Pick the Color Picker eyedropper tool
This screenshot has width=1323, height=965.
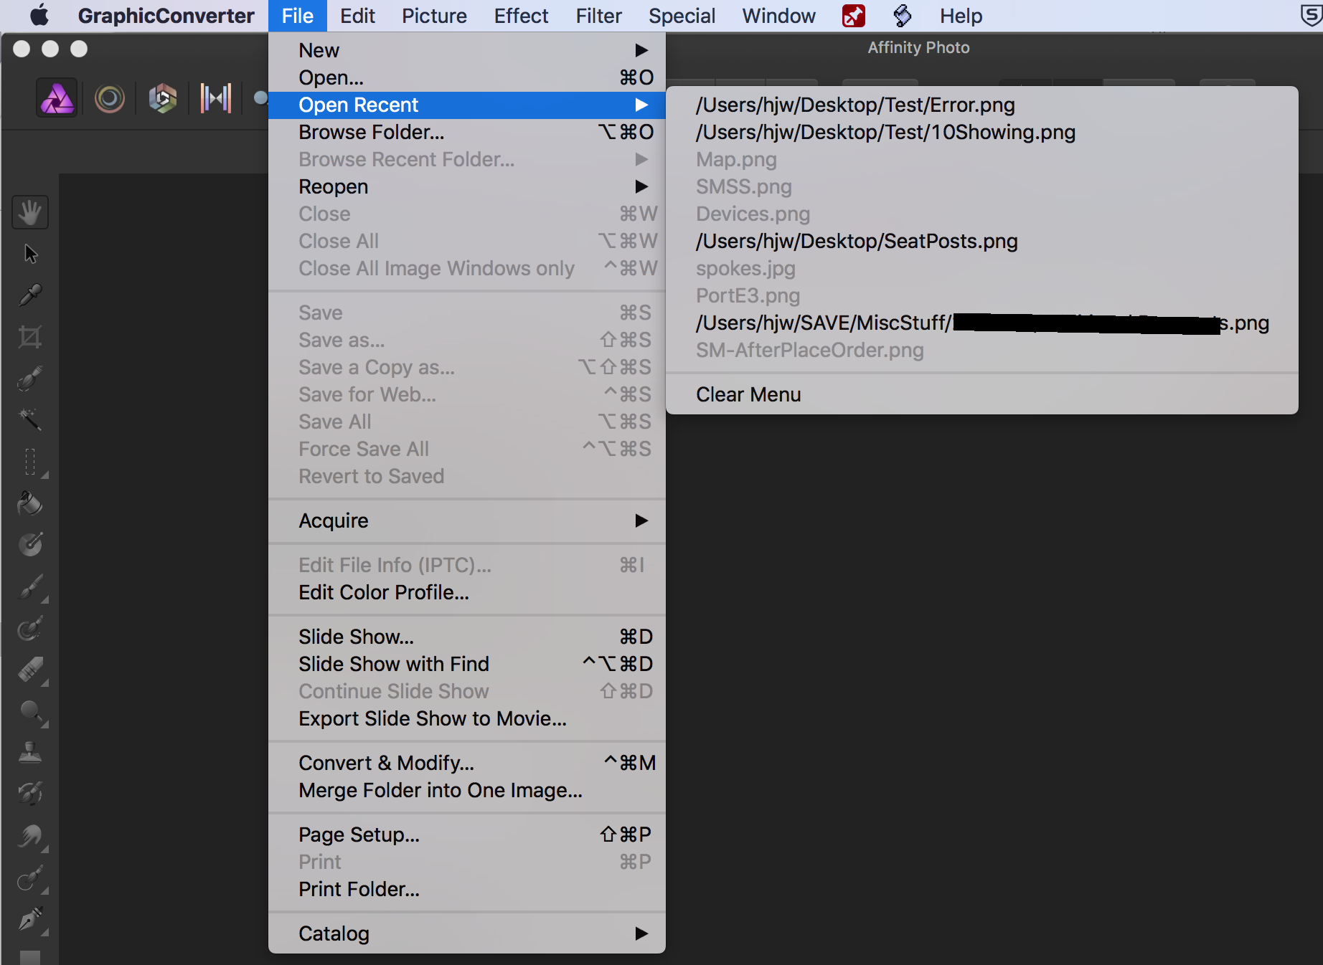pyautogui.click(x=30, y=295)
